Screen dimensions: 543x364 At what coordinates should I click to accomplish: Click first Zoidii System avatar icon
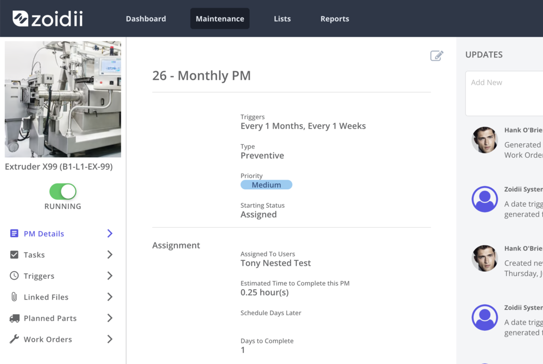[484, 199]
